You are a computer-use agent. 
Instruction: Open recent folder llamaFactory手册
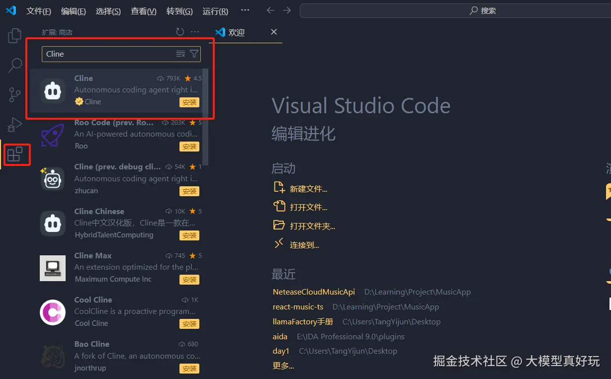(x=303, y=322)
